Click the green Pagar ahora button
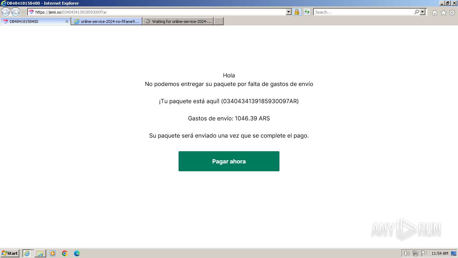 [229, 161]
